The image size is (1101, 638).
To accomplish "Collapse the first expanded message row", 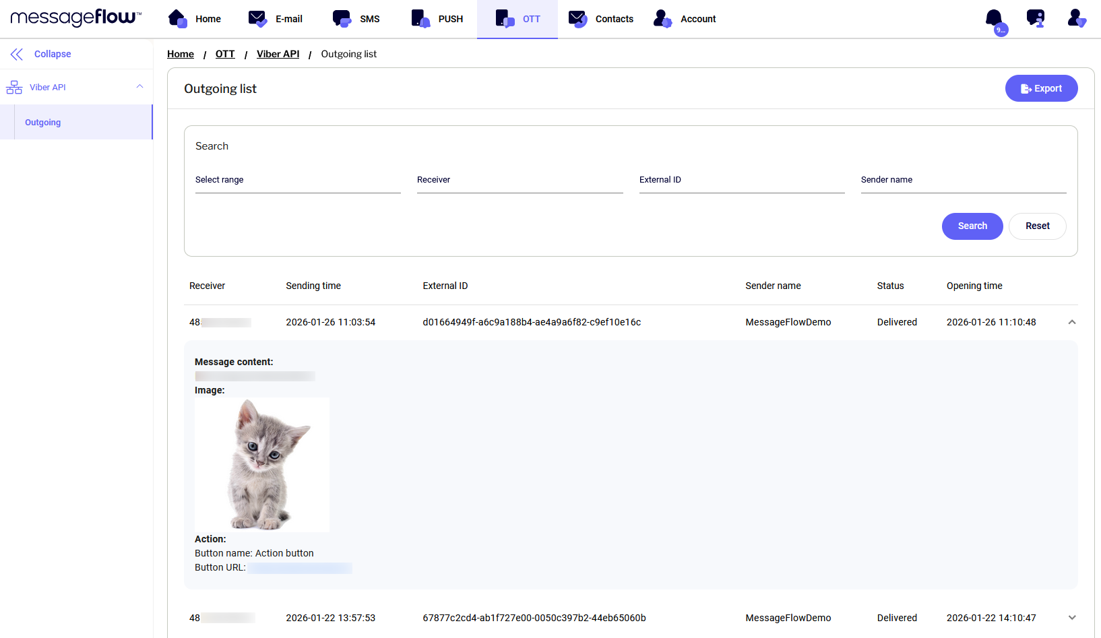I will coord(1071,322).
